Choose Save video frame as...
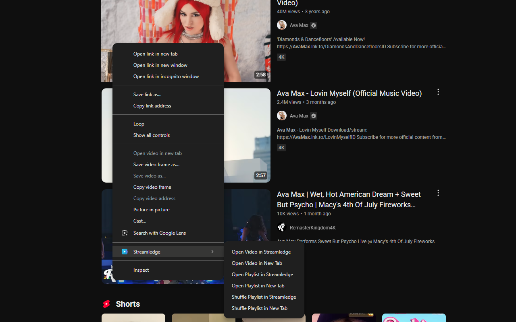This screenshot has width=516, height=322. pyautogui.click(x=168, y=165)
